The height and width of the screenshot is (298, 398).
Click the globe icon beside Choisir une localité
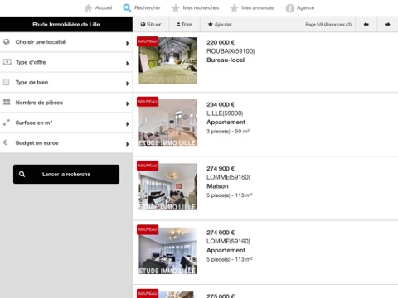[7, 41]
